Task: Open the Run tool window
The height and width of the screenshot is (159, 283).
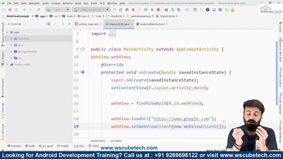Action: pos(79,146)
